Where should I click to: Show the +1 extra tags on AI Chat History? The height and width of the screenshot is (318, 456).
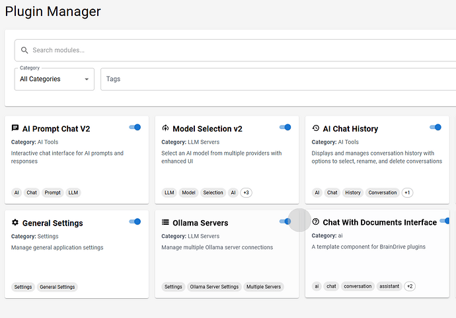coord(407,193)
